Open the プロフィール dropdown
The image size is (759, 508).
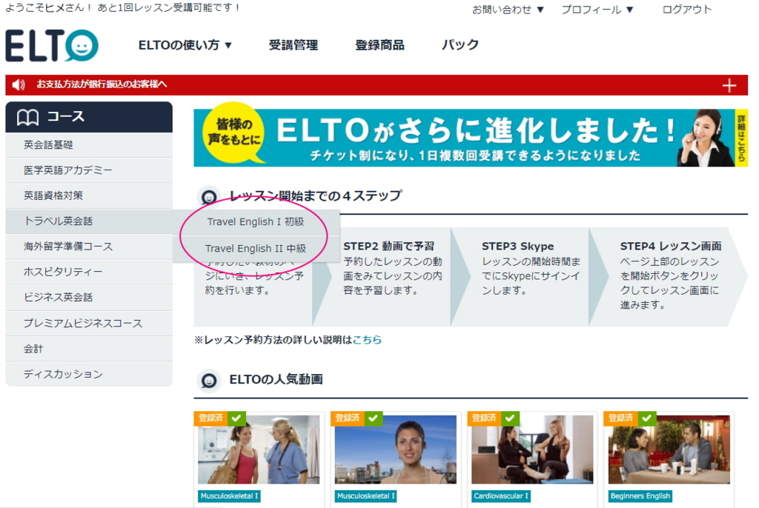click(597, 9)
